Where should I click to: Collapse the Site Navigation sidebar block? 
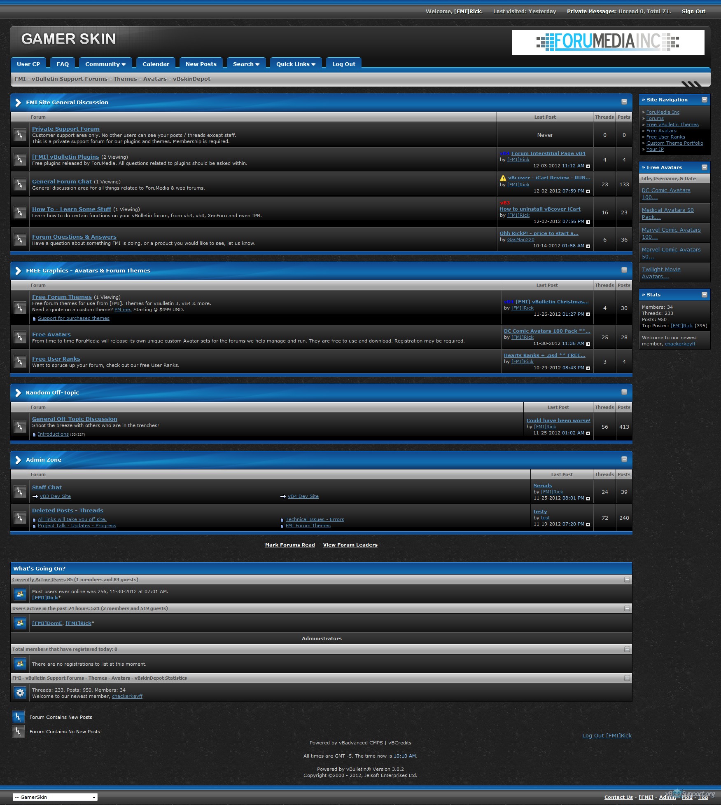pos(705,100)
